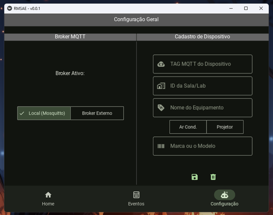Click the Broker MQTT section header
Screen dimensions: 273x215
coord(70,37)
